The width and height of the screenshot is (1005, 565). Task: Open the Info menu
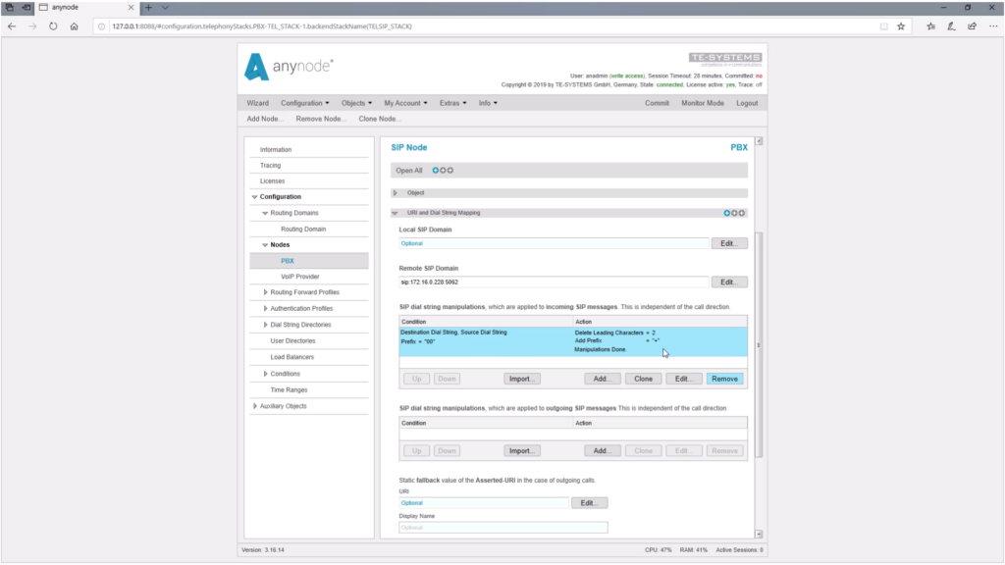487,103
